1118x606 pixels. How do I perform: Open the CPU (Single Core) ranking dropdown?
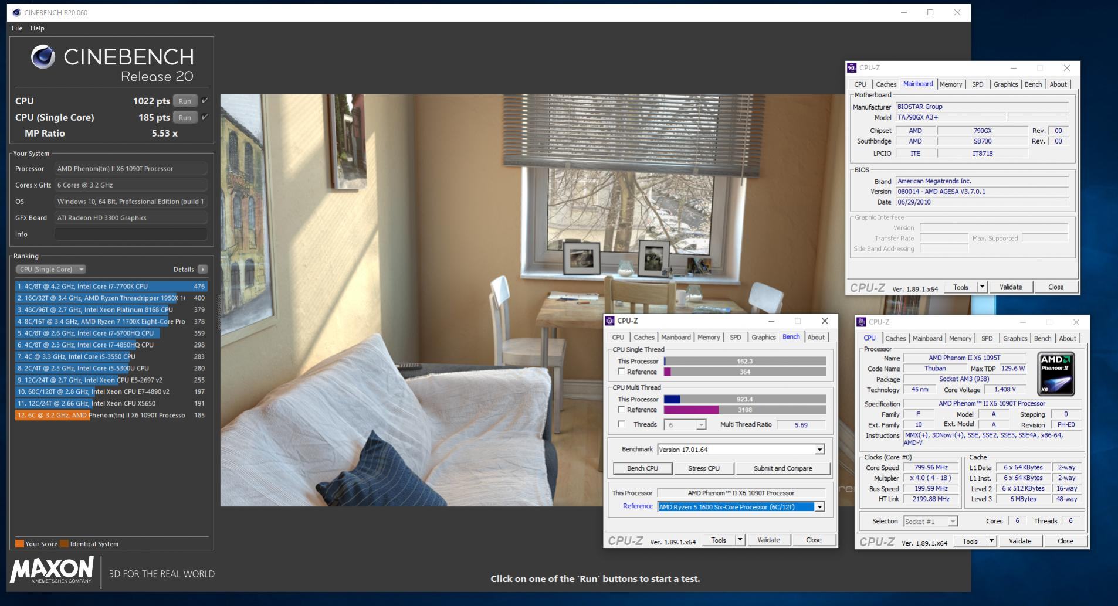tap(51, 270)
